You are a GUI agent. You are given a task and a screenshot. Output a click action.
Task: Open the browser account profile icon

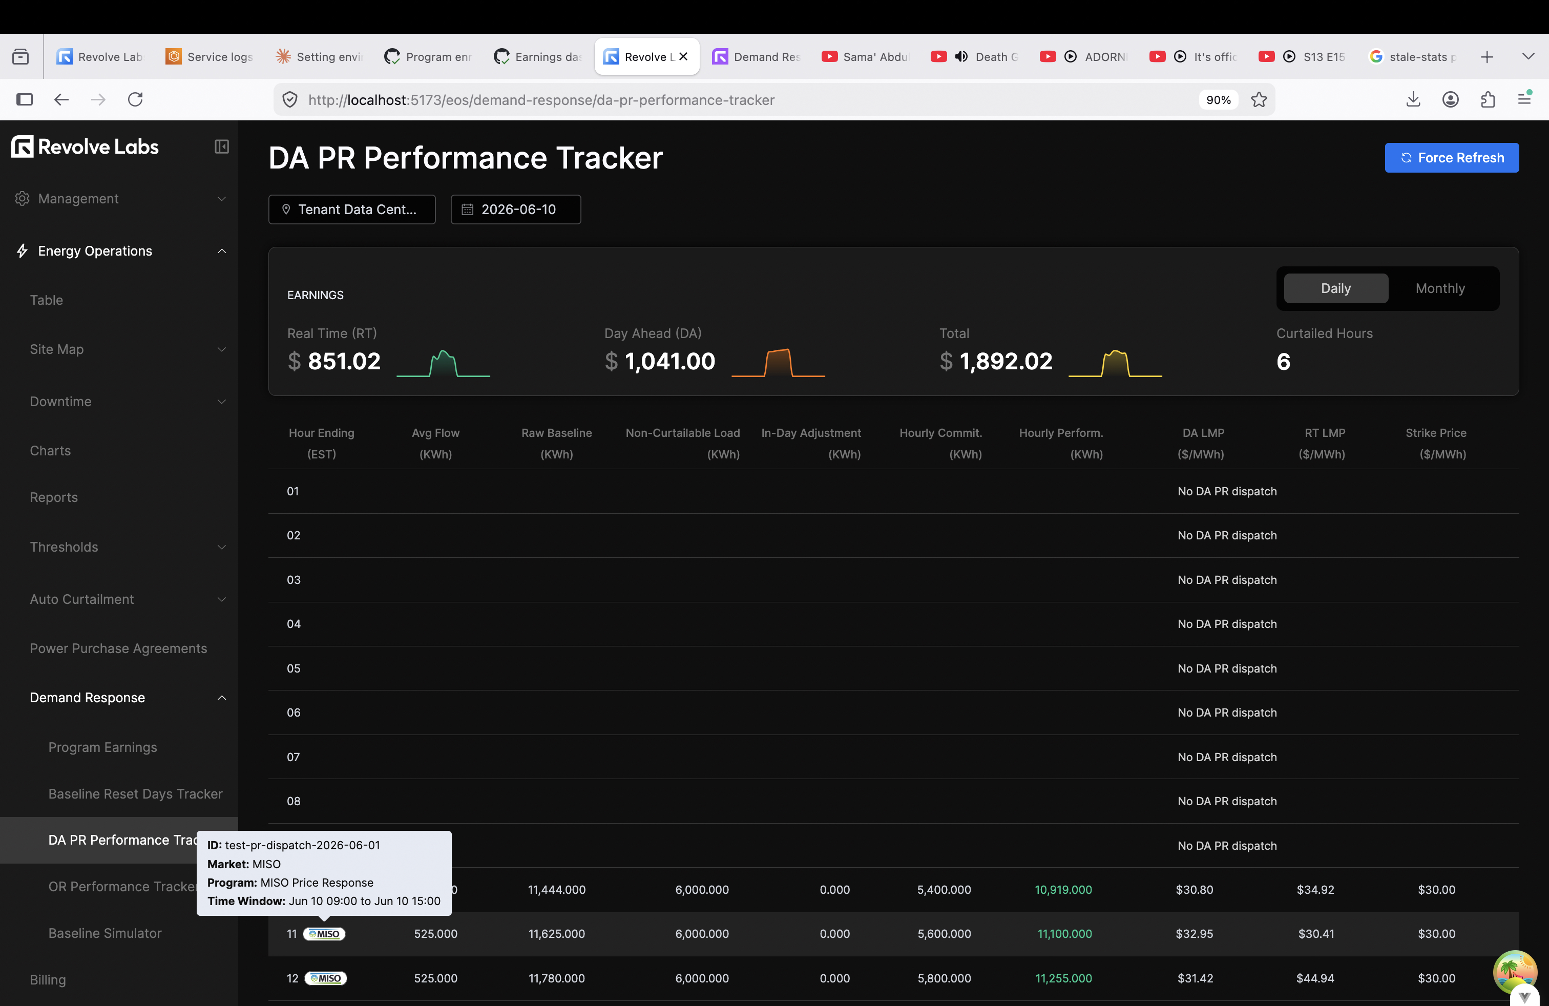click(x=1450, y=99)
